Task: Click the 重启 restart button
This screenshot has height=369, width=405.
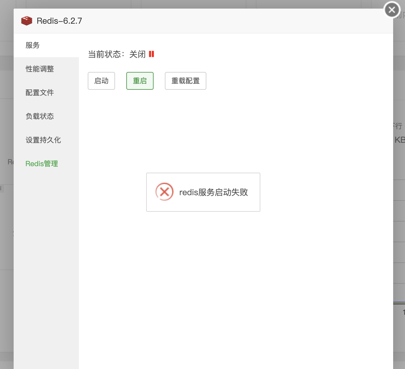Action: click(140, 81)
